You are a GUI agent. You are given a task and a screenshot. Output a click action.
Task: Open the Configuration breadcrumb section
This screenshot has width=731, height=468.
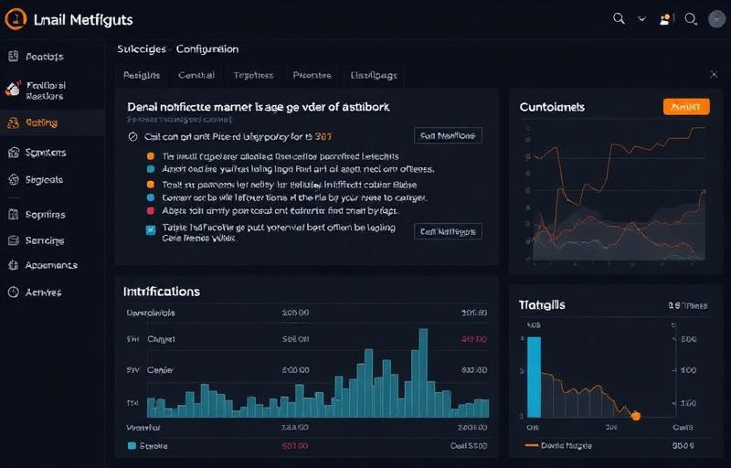207,48
